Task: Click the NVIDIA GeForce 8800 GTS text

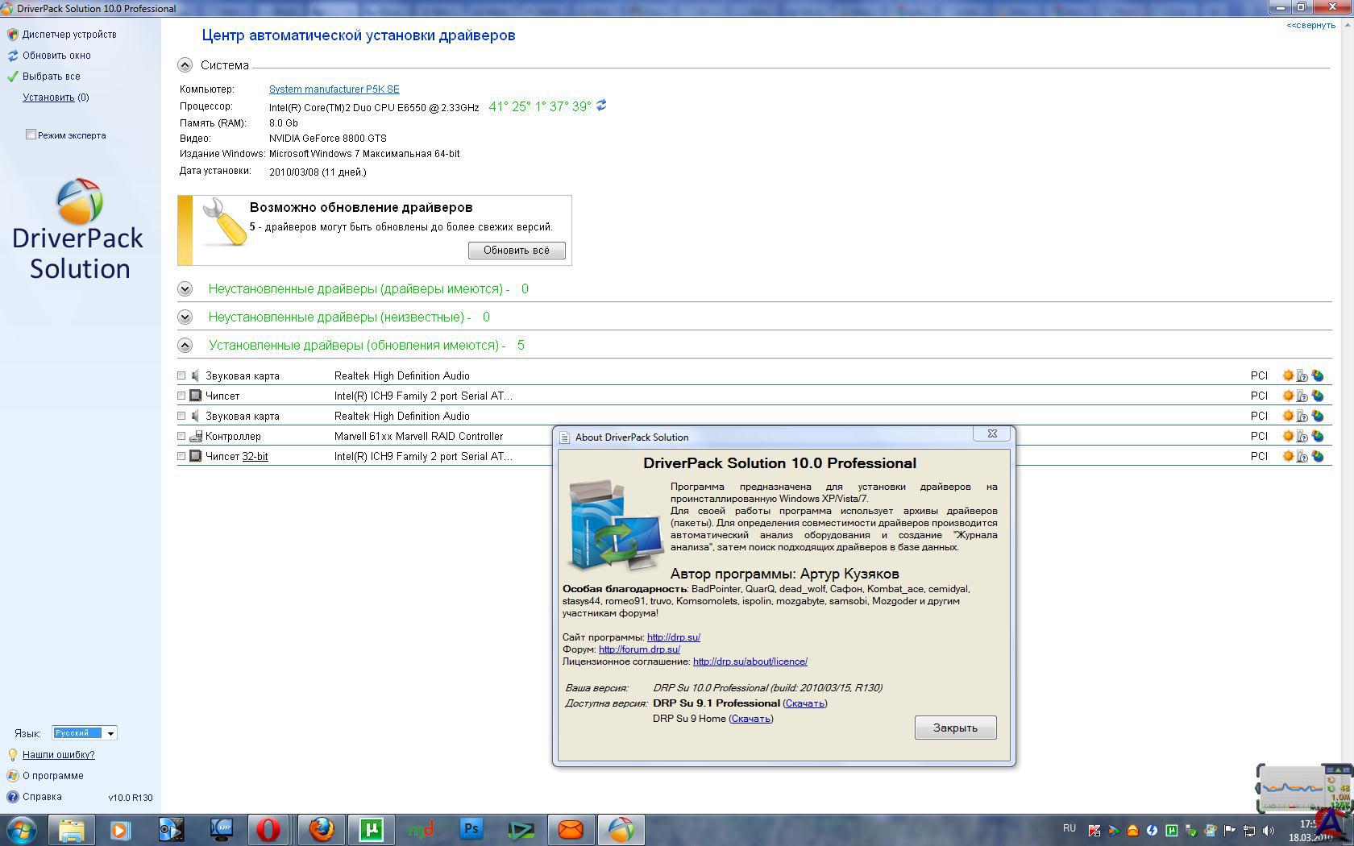Action: (327, 139)
